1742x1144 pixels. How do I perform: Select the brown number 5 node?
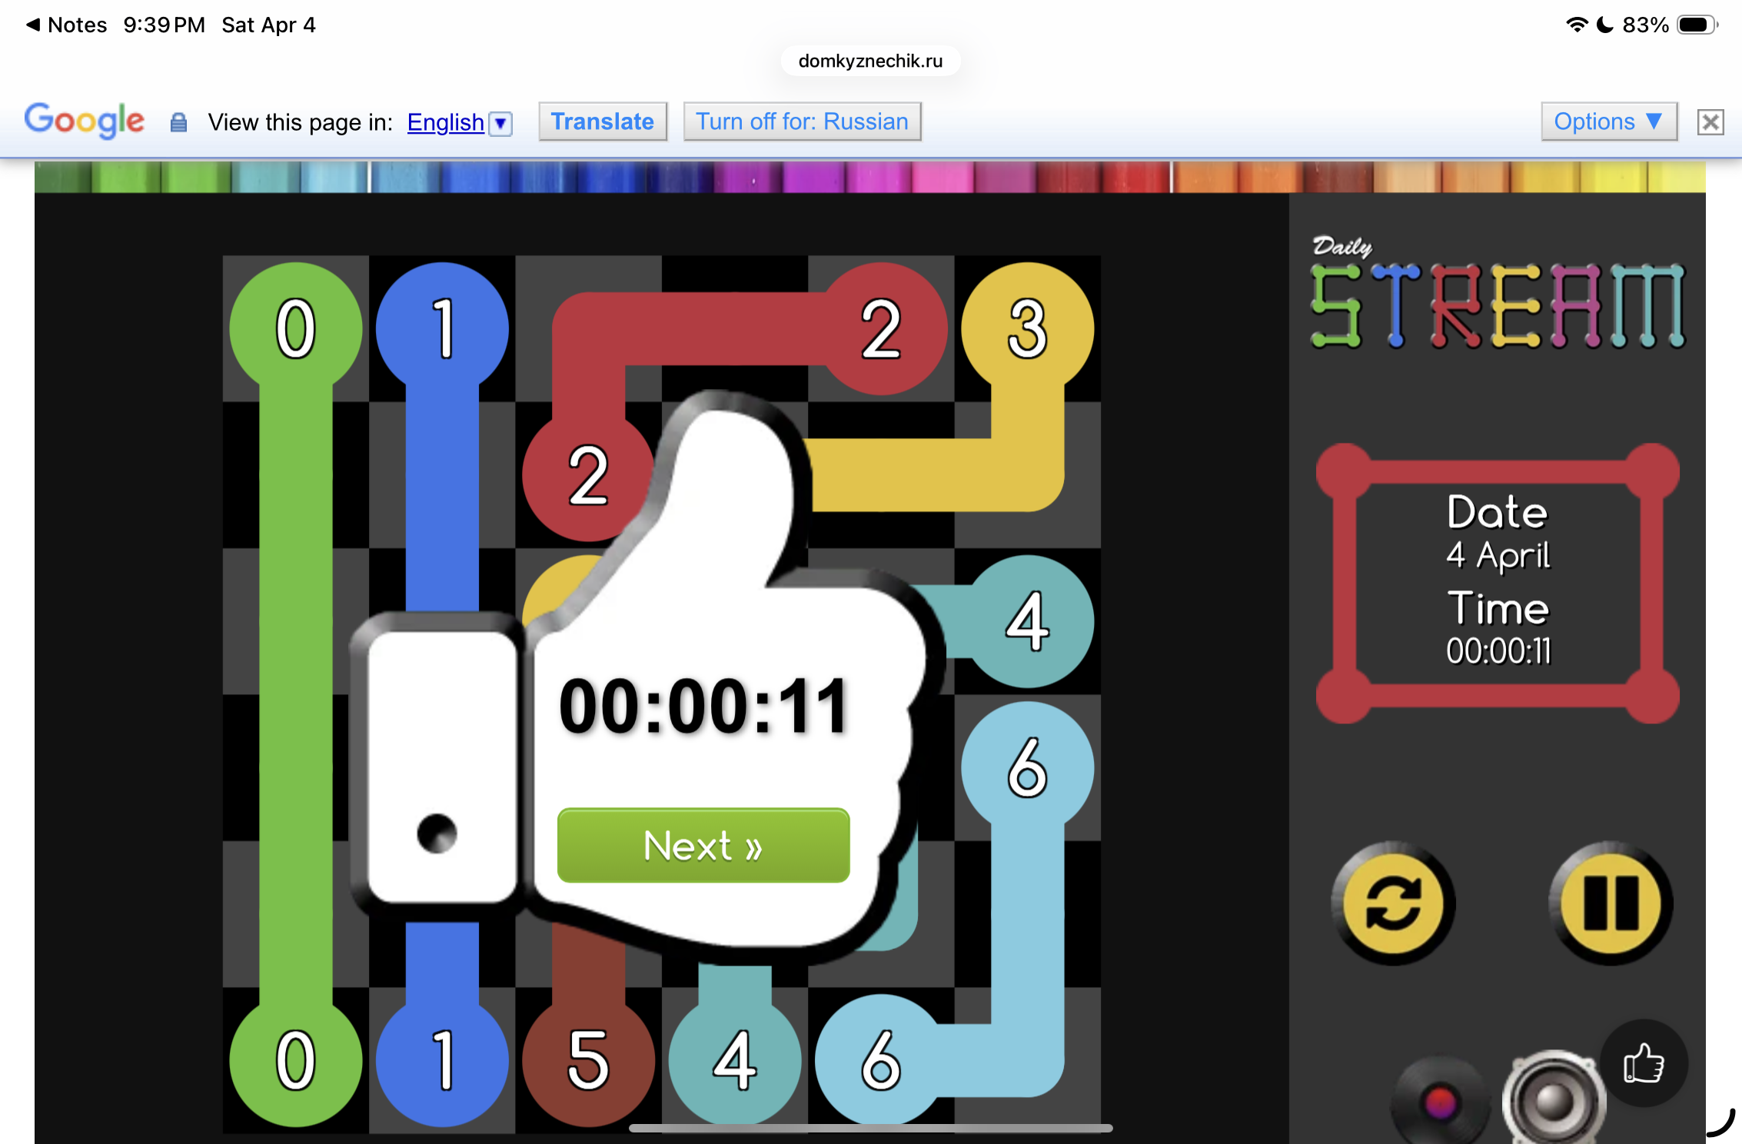(x=588, y=1060)
